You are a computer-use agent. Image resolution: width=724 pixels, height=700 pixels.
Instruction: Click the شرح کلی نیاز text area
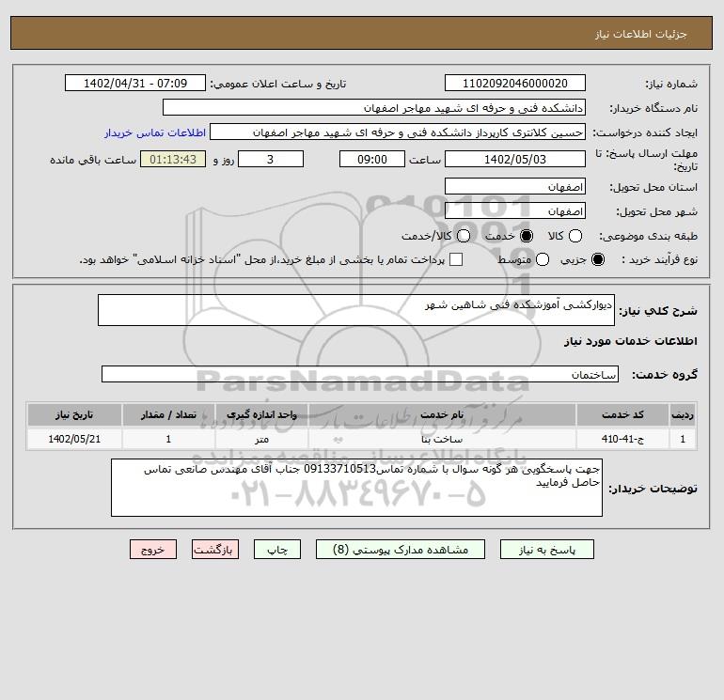coord(356,310)
